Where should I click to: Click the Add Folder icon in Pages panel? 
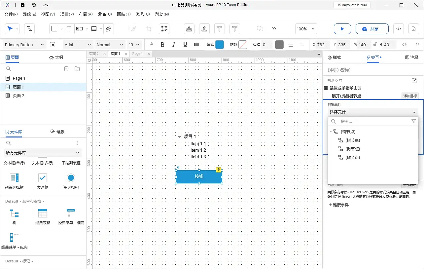(x=77, y=69)
